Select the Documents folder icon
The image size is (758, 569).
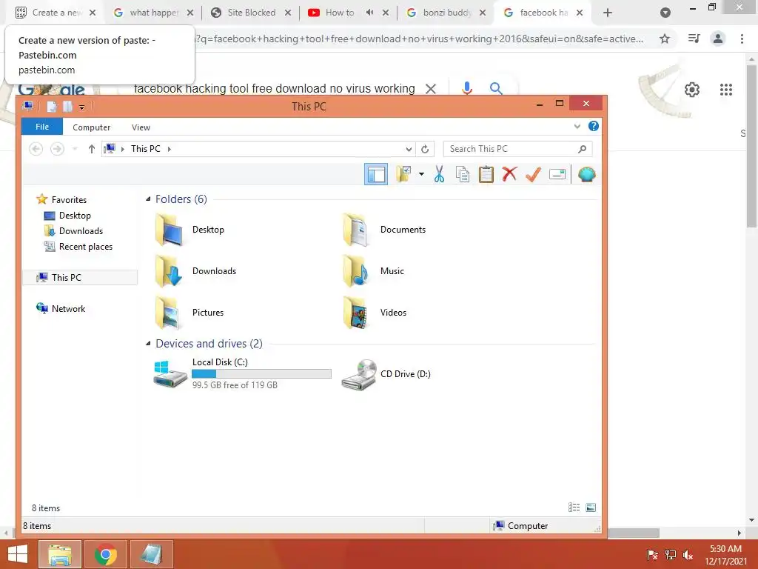[x=357, y=230]
